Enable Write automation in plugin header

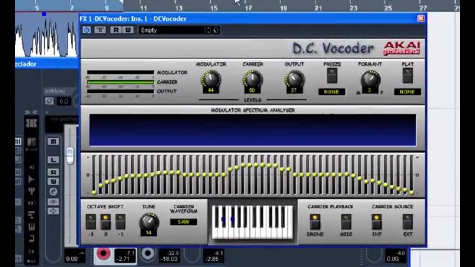tap(128, 30)
